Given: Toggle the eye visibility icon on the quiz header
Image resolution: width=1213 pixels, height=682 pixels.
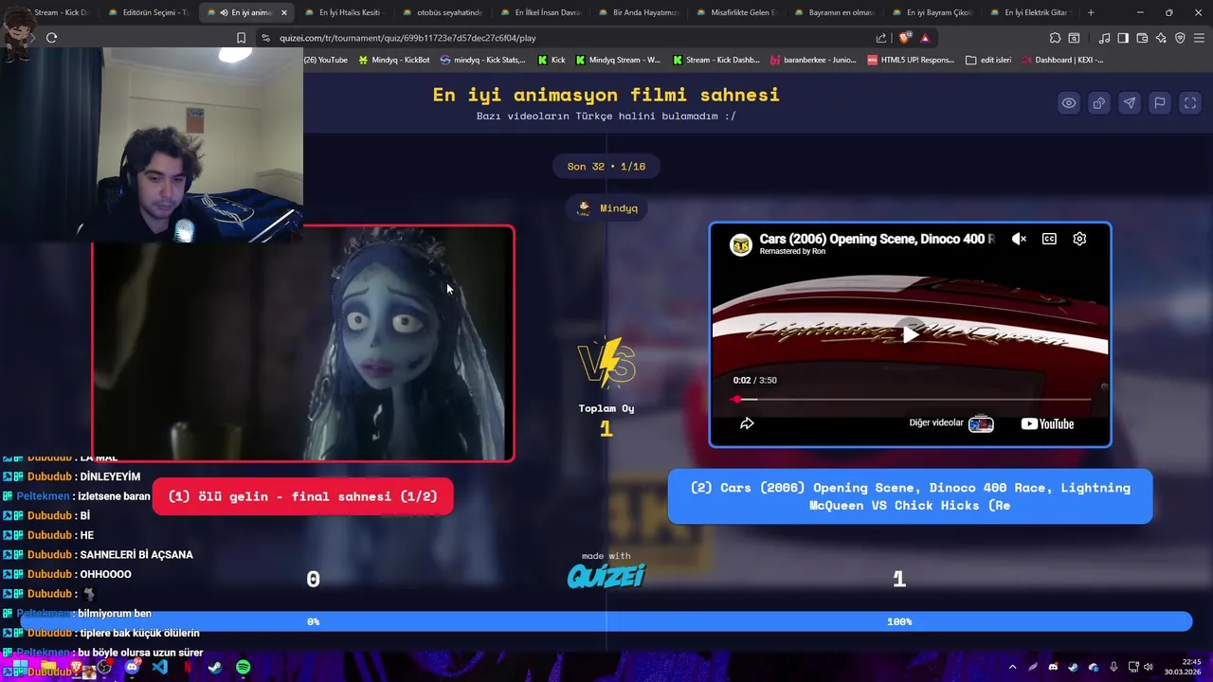Looking at the screenshot, I should coord(1068,103).
